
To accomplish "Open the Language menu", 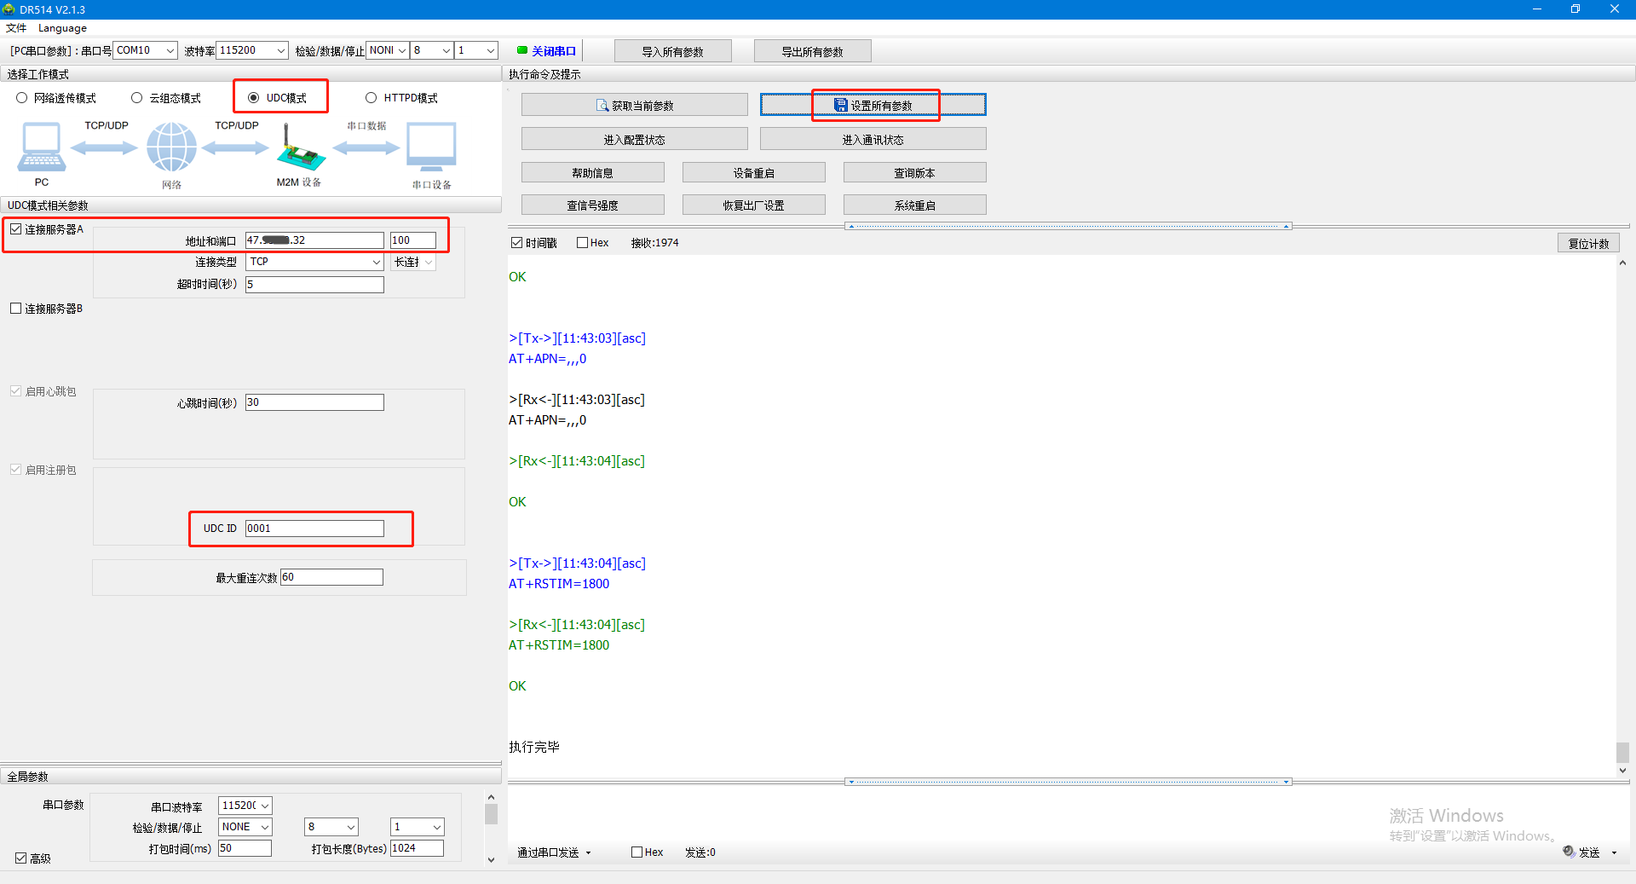I will point(62,28).
